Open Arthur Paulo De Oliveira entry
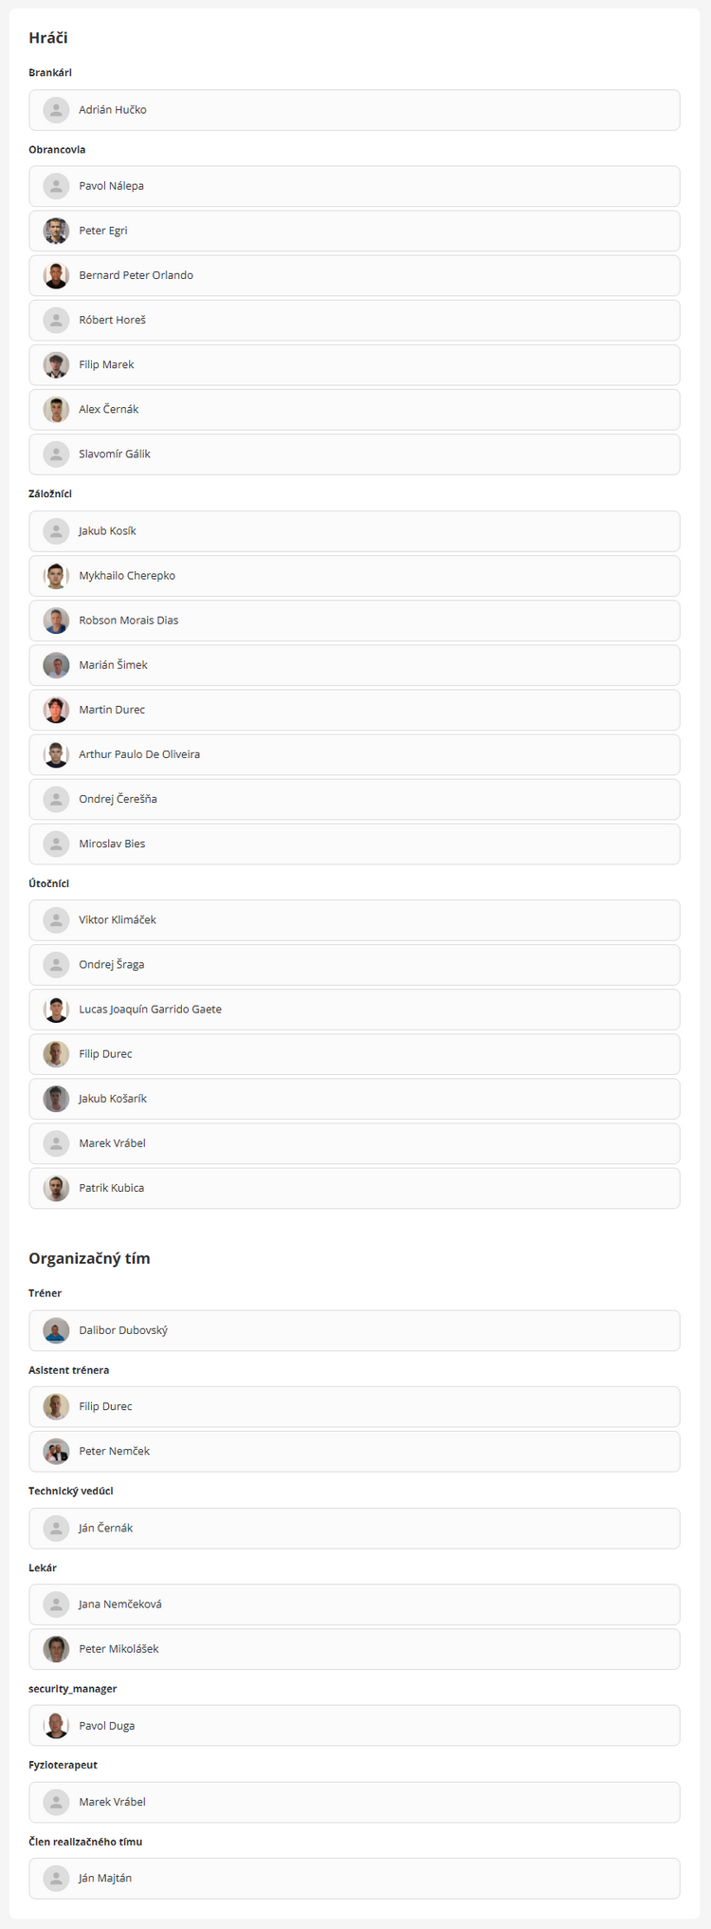The height and width of the screenshot is (1929, 711). (x=355, y=754)
